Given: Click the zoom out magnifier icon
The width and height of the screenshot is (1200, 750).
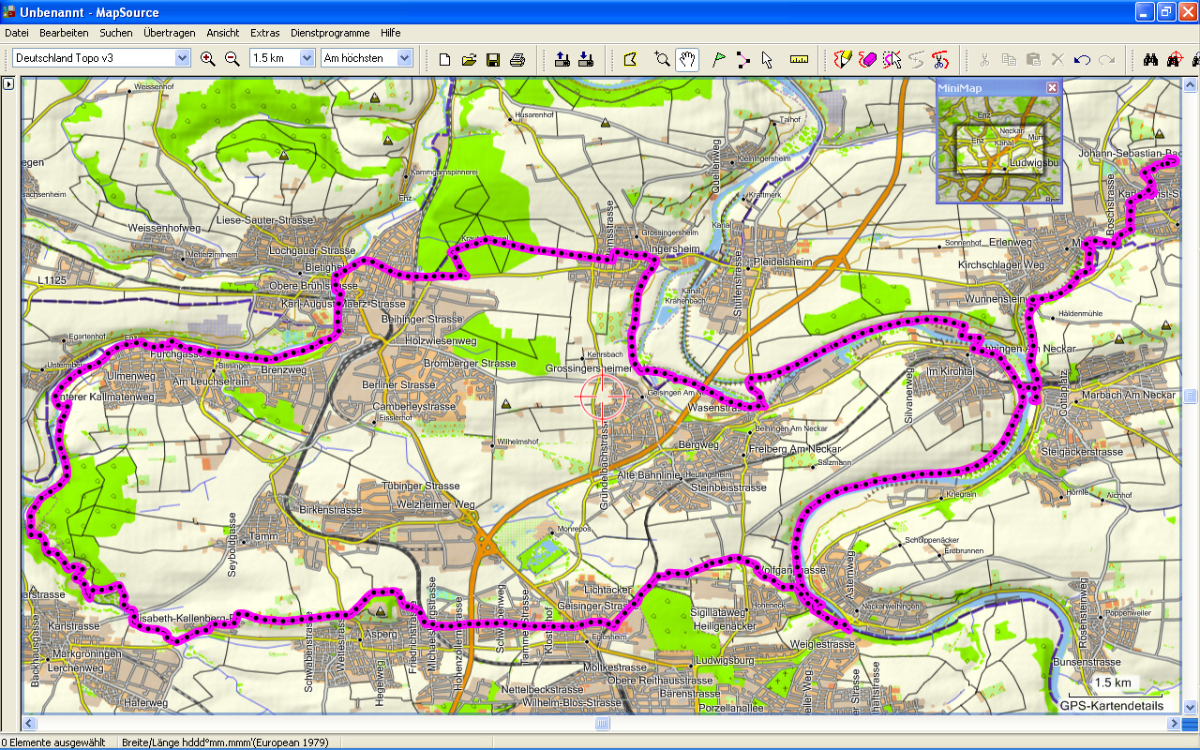Looking at the screenshot, I should pos(232,59).
